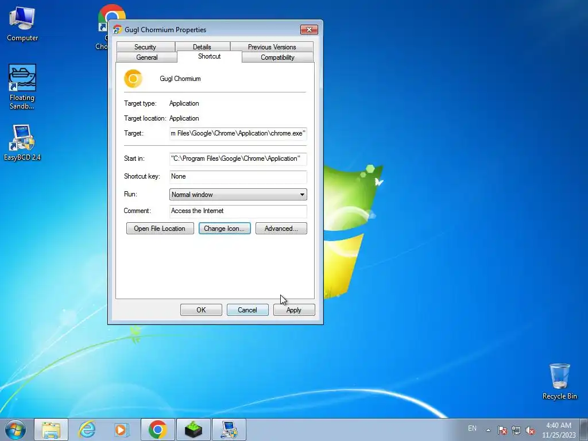Click the EasyBCD taskbar icon
The height and width of the screenshot is (441, 588).
[229, 430]
